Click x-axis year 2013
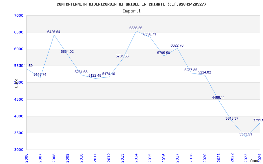Image resolution: width=263 pixels, height=164 pixels. pos(123,158)
